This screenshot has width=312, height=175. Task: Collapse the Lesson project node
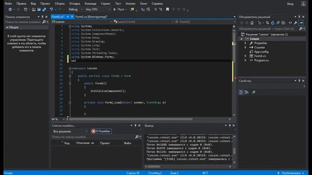click(x=241, y=39)
